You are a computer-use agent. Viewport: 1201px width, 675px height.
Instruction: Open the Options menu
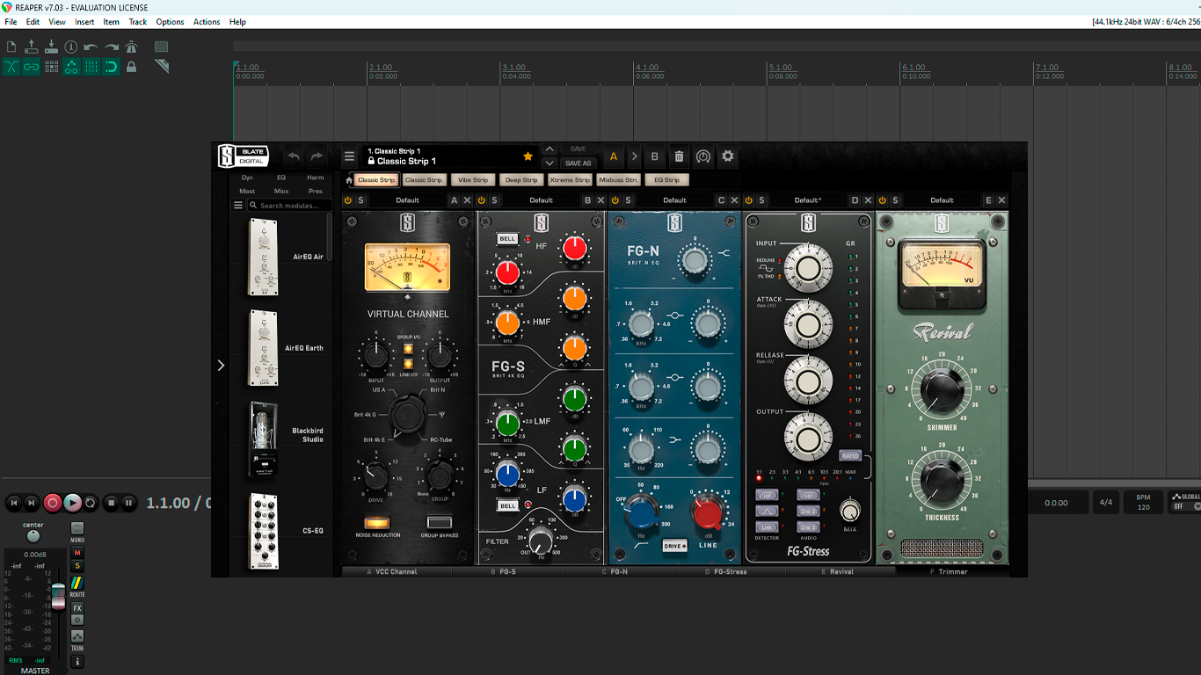click(170, 22)
